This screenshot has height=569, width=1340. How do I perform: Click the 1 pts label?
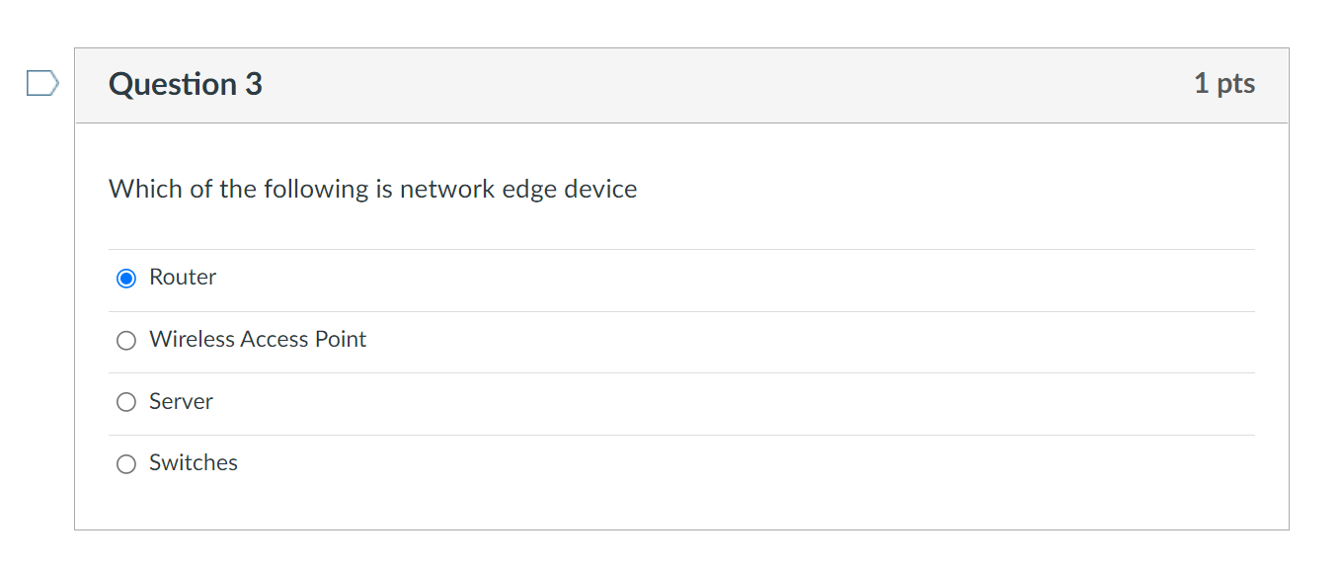pyautogui.click(x=1224, y=84)
